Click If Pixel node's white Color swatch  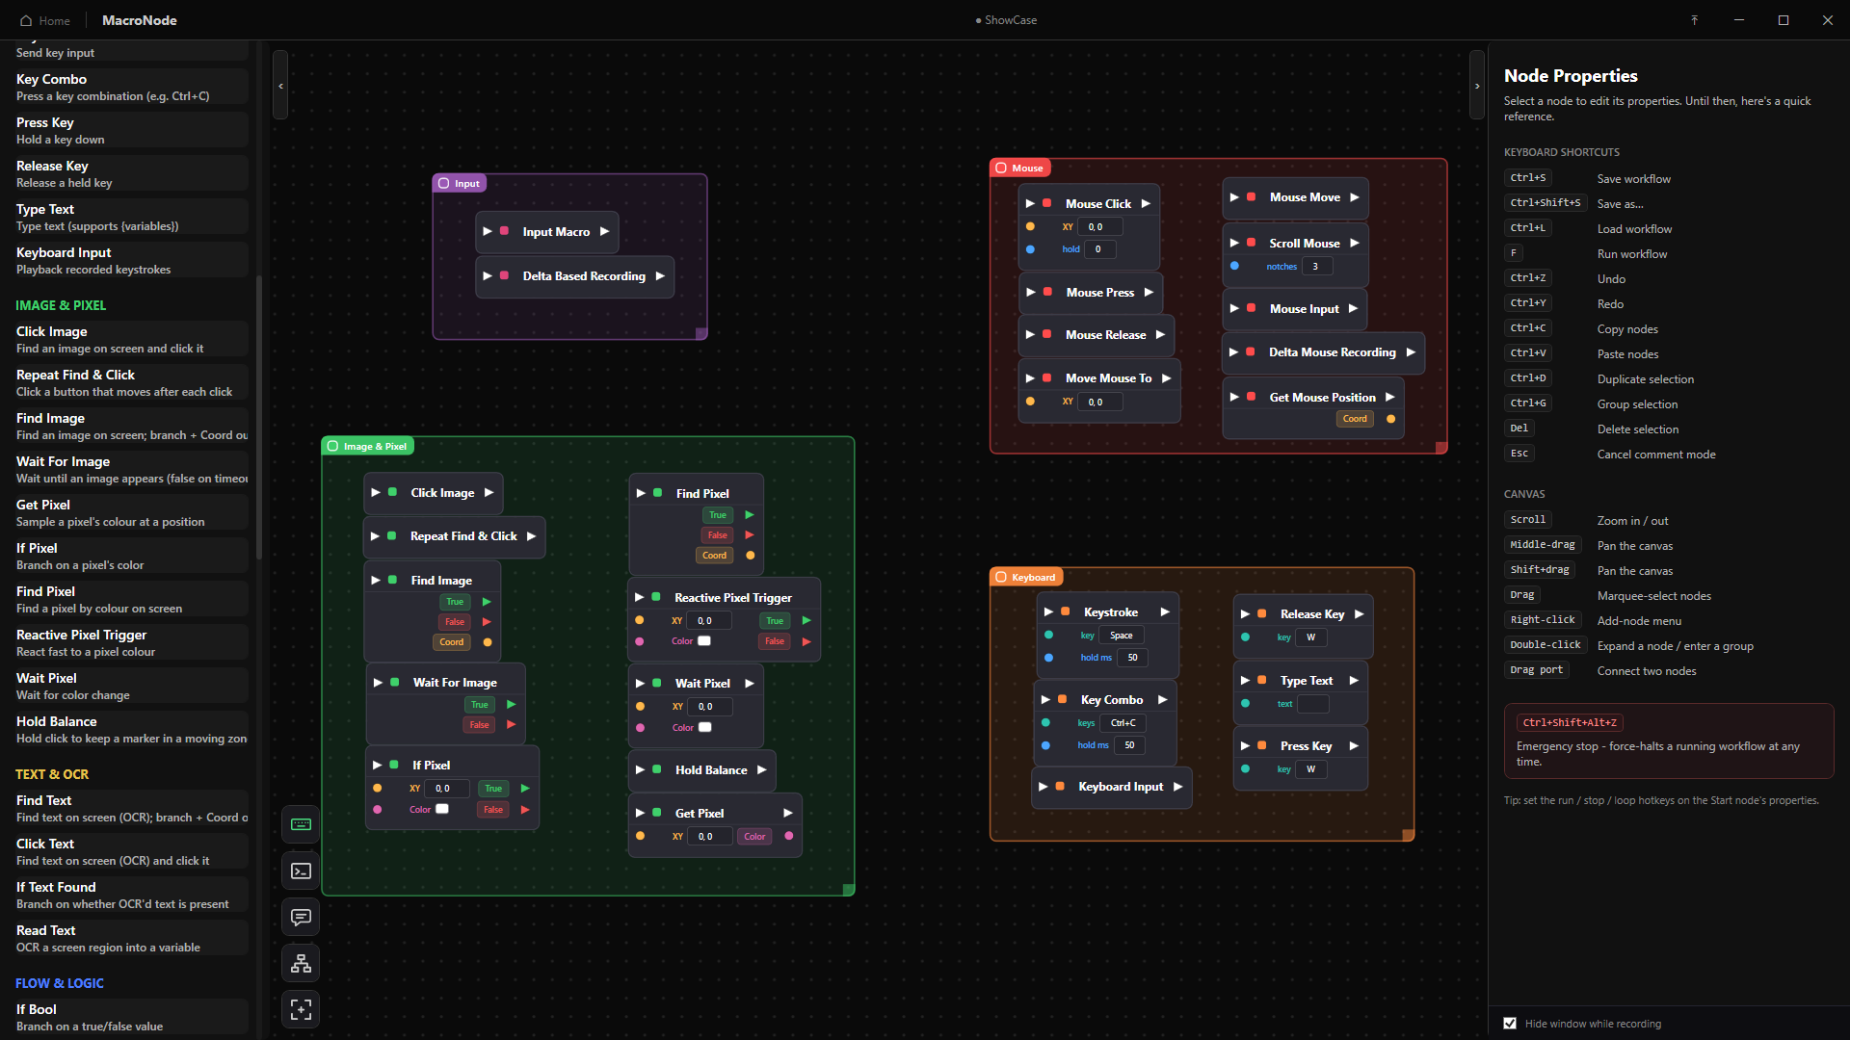pyautogui.click(x=442, y=809)
